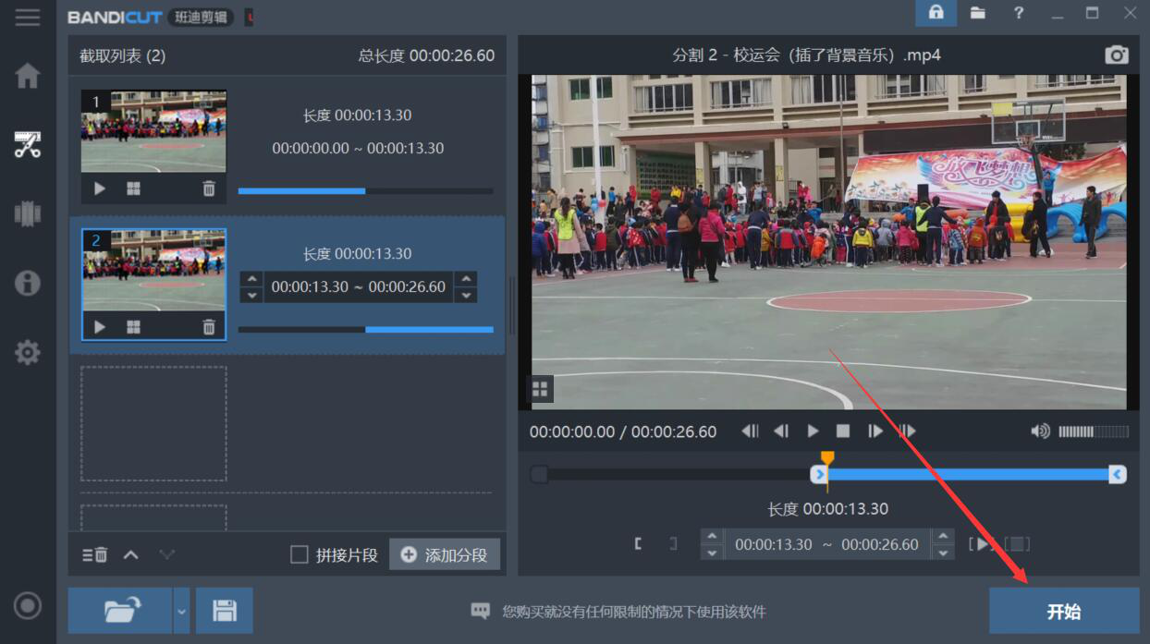Save the project with the floppy disk button
The height and width of the screenshot is (644, 1150).
pyautogui.click(x=225, y=611)
